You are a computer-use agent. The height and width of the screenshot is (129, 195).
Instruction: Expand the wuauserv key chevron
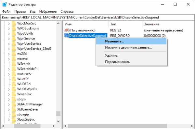click(9, 74)
